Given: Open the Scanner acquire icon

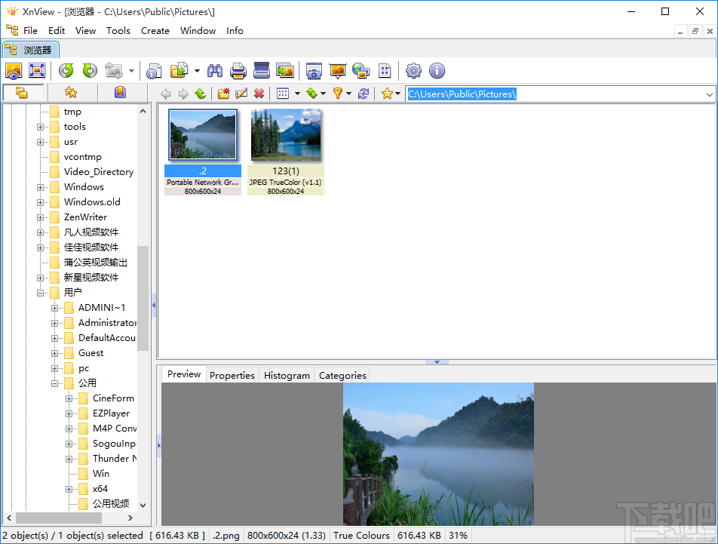Looking at the screenshot, I should (x=262, y=71).
